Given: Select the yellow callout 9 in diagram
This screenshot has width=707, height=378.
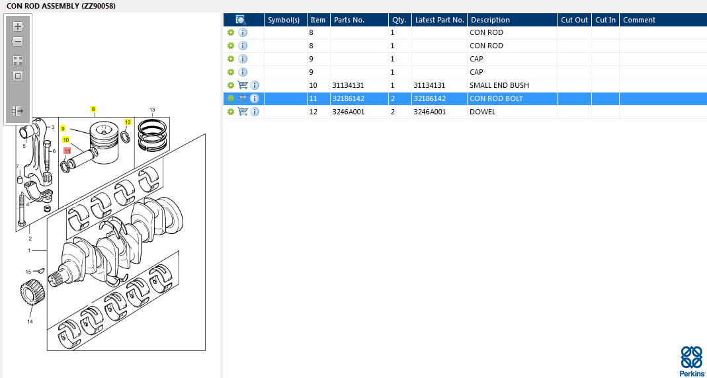Looking at the screenshot, I should click(63, 128).
